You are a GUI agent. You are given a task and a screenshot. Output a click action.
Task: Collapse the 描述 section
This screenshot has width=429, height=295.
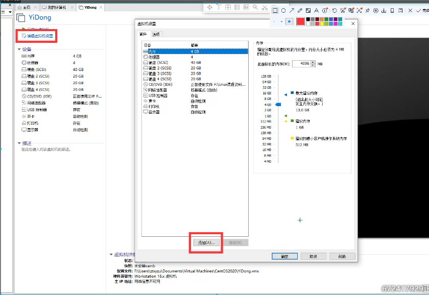(19, 143)
